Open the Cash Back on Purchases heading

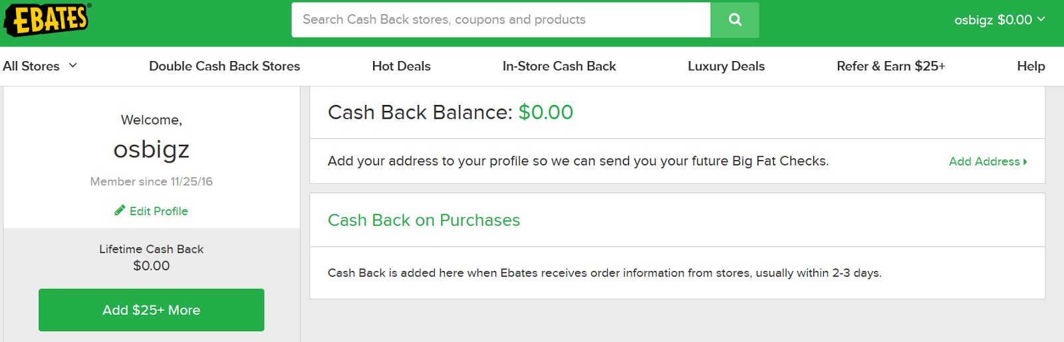(424, 220)
